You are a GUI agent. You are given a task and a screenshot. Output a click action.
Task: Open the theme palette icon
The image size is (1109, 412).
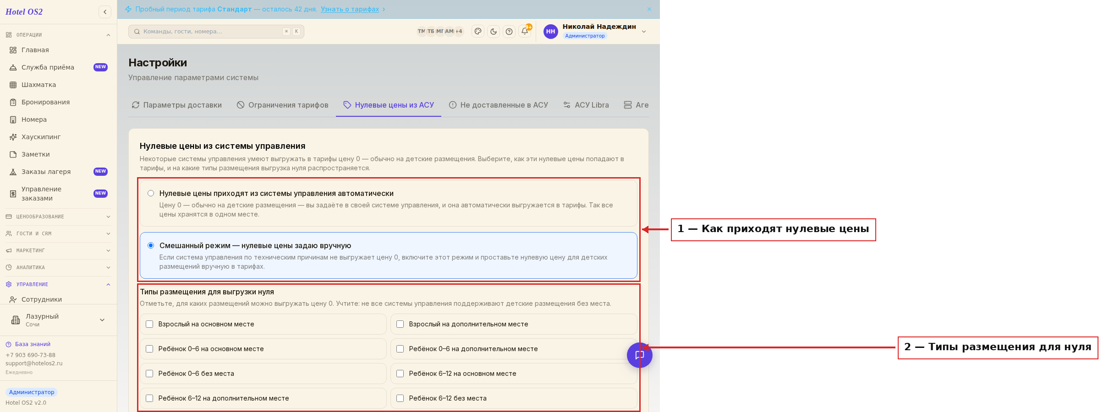[478, 32]
